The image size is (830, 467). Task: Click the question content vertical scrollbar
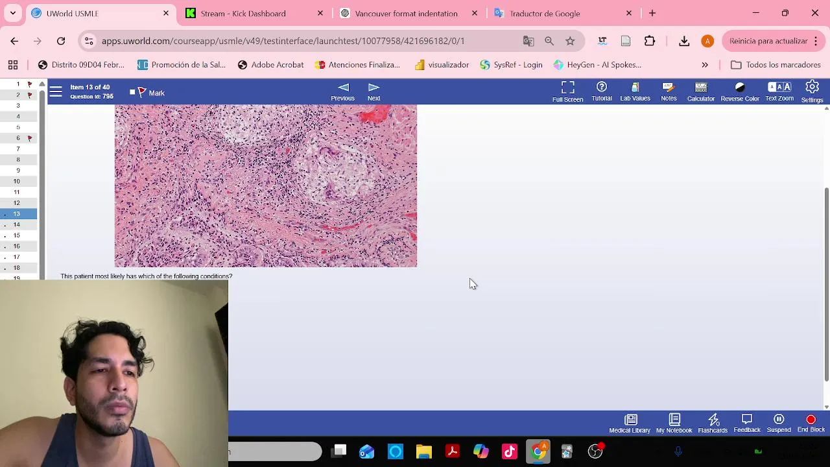tap(826, 284)
